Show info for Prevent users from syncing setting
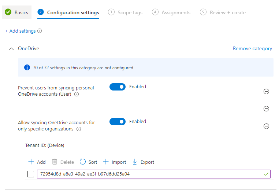This screenshot has height=192, width=279. click(x=77, y=94)
